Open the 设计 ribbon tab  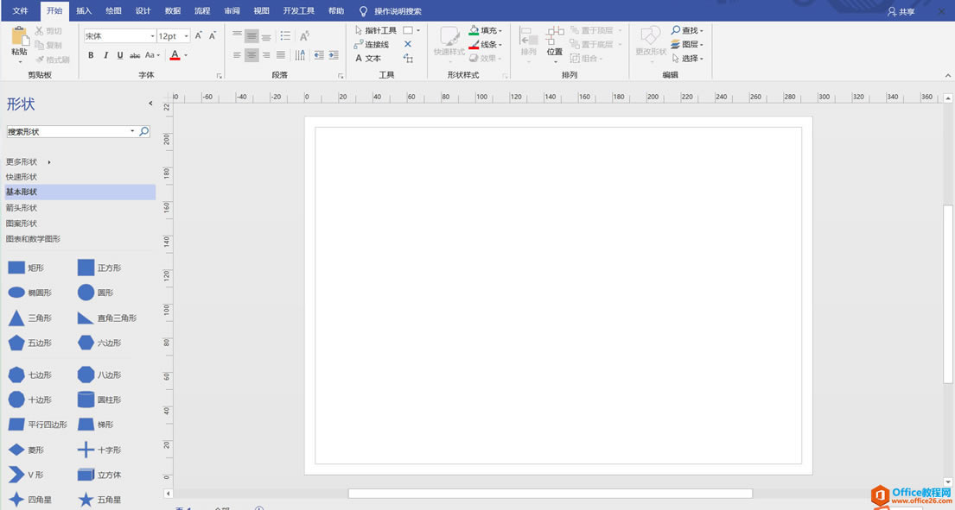coord(143,11)
